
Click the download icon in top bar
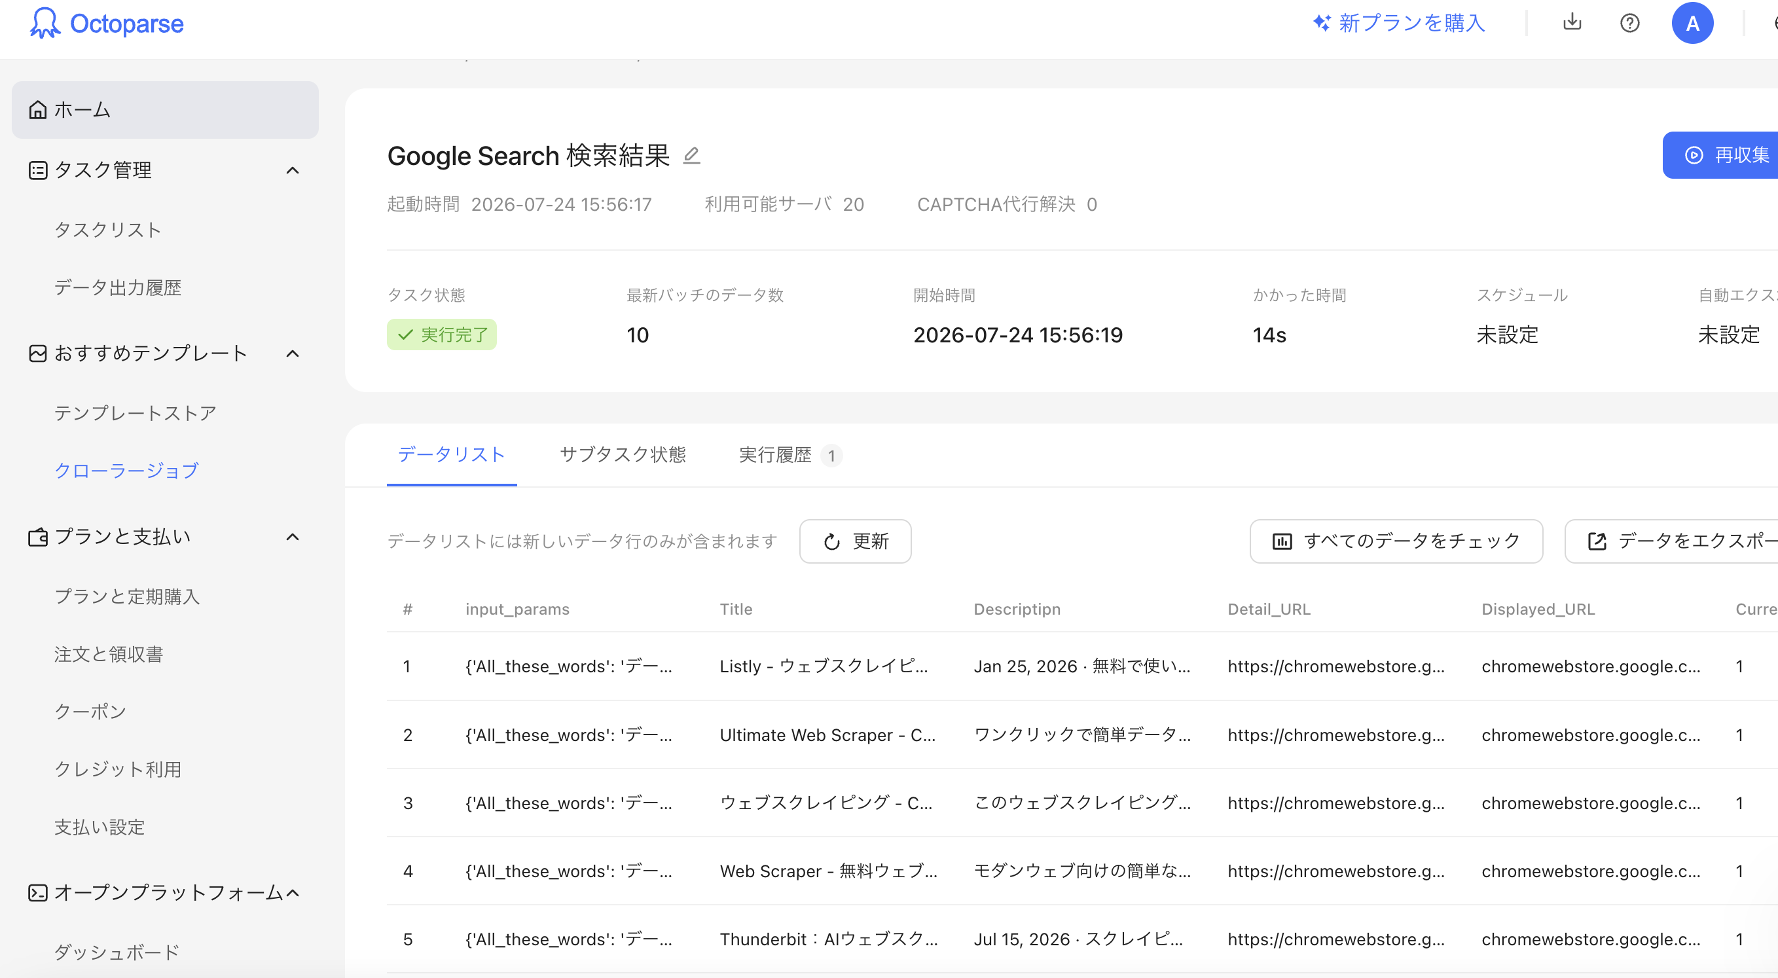(1572, 22)
